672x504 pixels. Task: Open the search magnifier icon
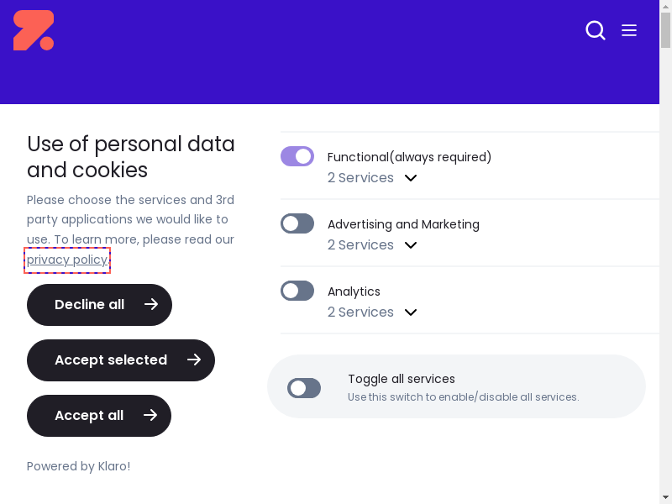pos(596,30)
